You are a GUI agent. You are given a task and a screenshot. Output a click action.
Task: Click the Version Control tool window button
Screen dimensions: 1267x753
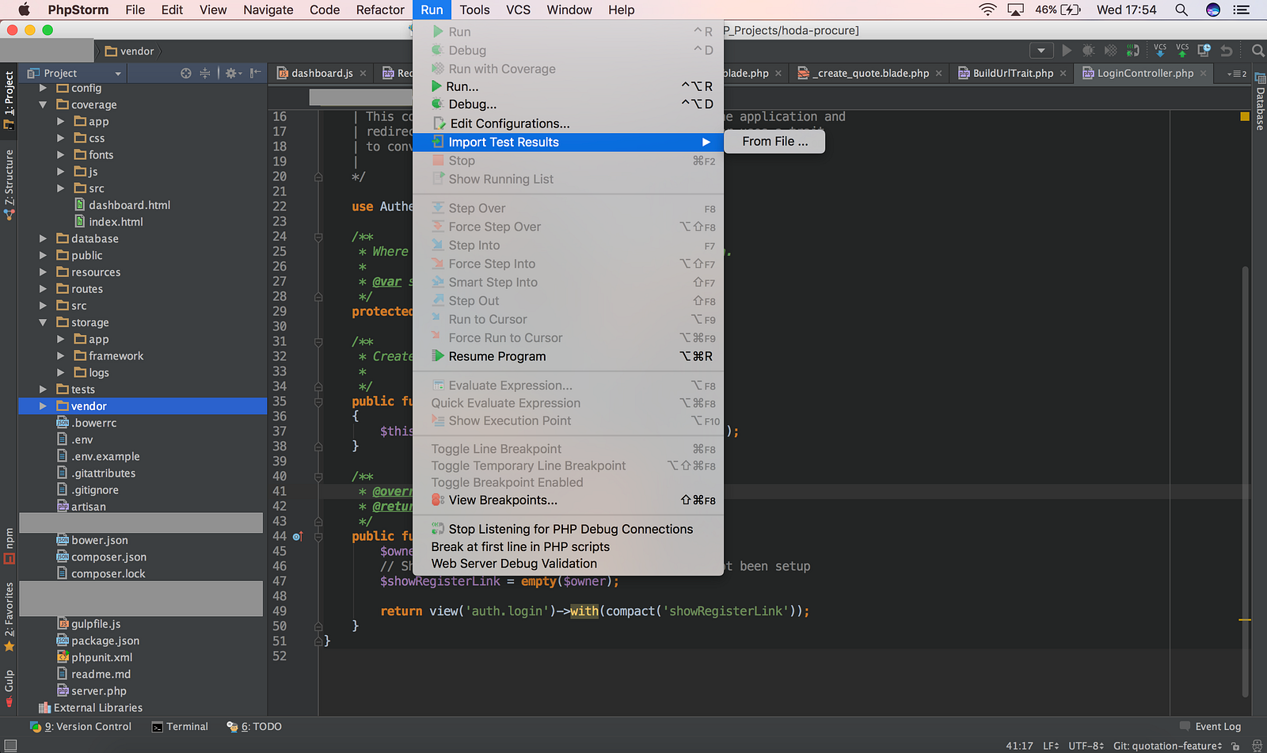[x=81, y=727]
